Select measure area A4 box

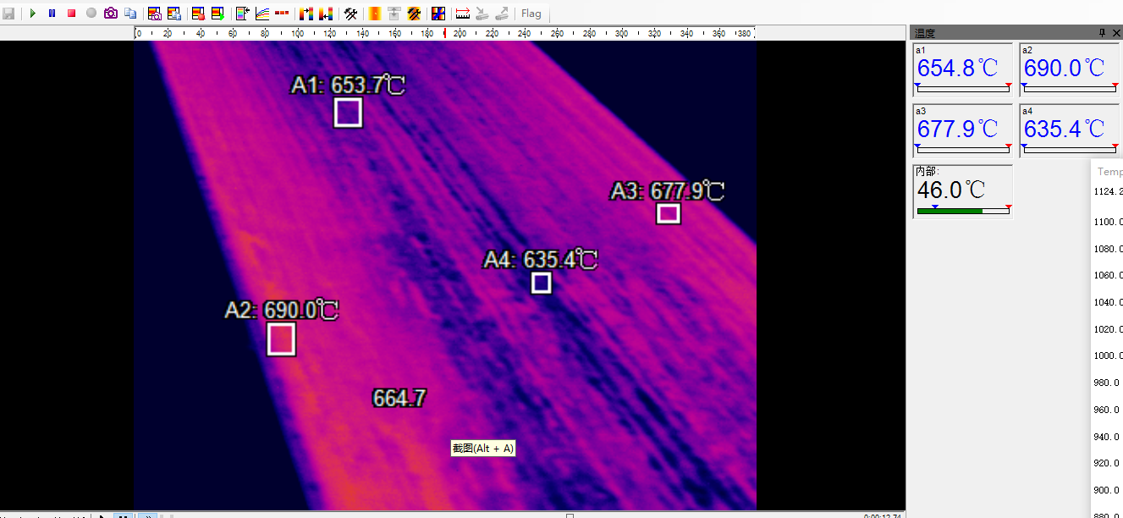point(542,283)
